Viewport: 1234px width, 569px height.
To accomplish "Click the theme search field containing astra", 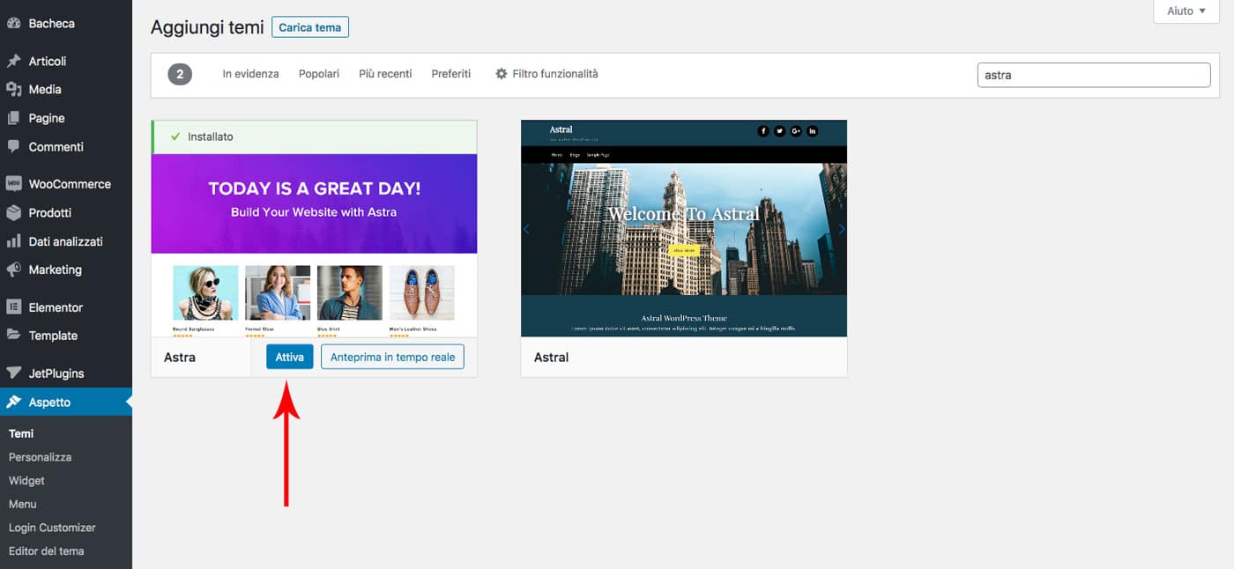I will (x=1094, y=75).
